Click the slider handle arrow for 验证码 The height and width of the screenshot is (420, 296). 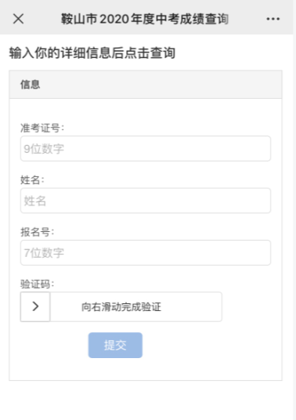pos(35,306)
